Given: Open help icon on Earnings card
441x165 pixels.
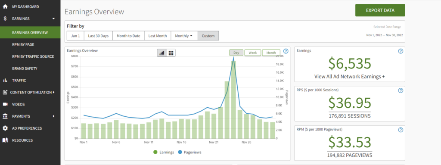Looking at the screenshot, I should pos(401,51).
